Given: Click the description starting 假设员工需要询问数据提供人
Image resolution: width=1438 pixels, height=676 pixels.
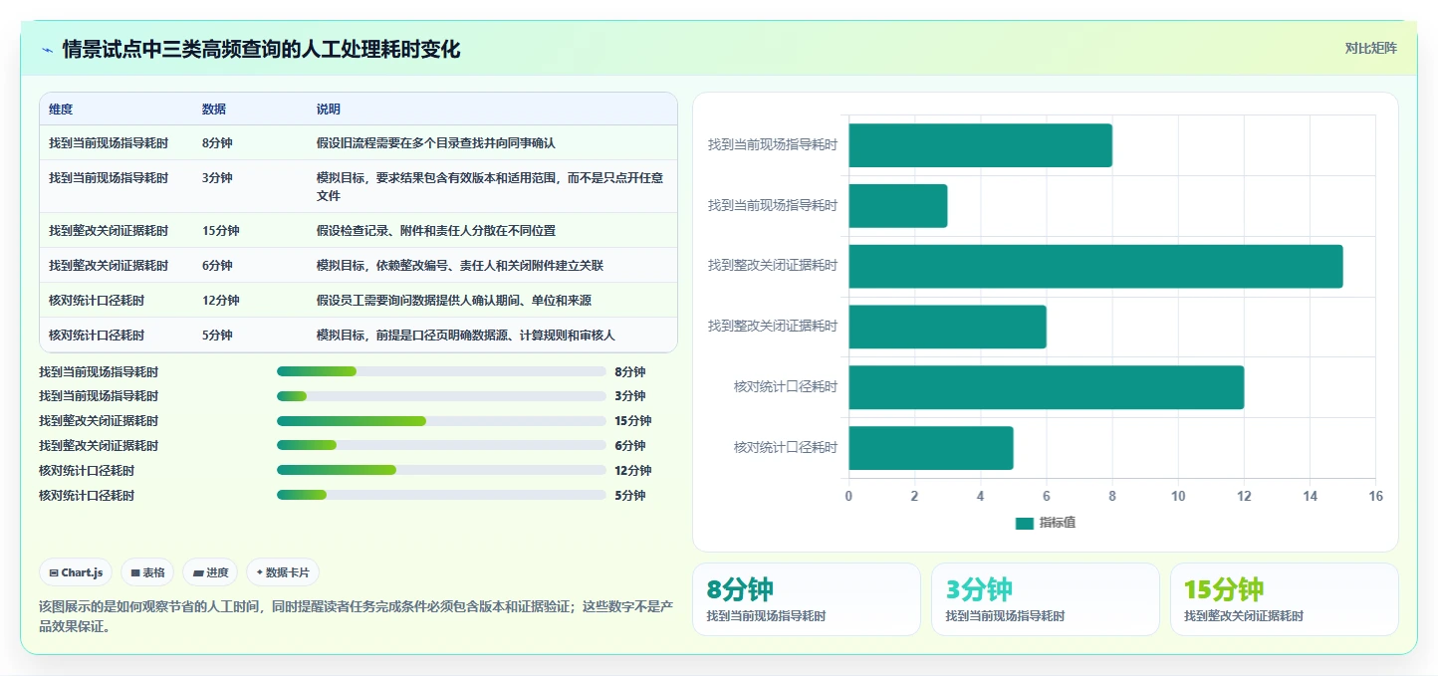Looking at the screenshot, I should pyautogui.click(x=454, y=300).
